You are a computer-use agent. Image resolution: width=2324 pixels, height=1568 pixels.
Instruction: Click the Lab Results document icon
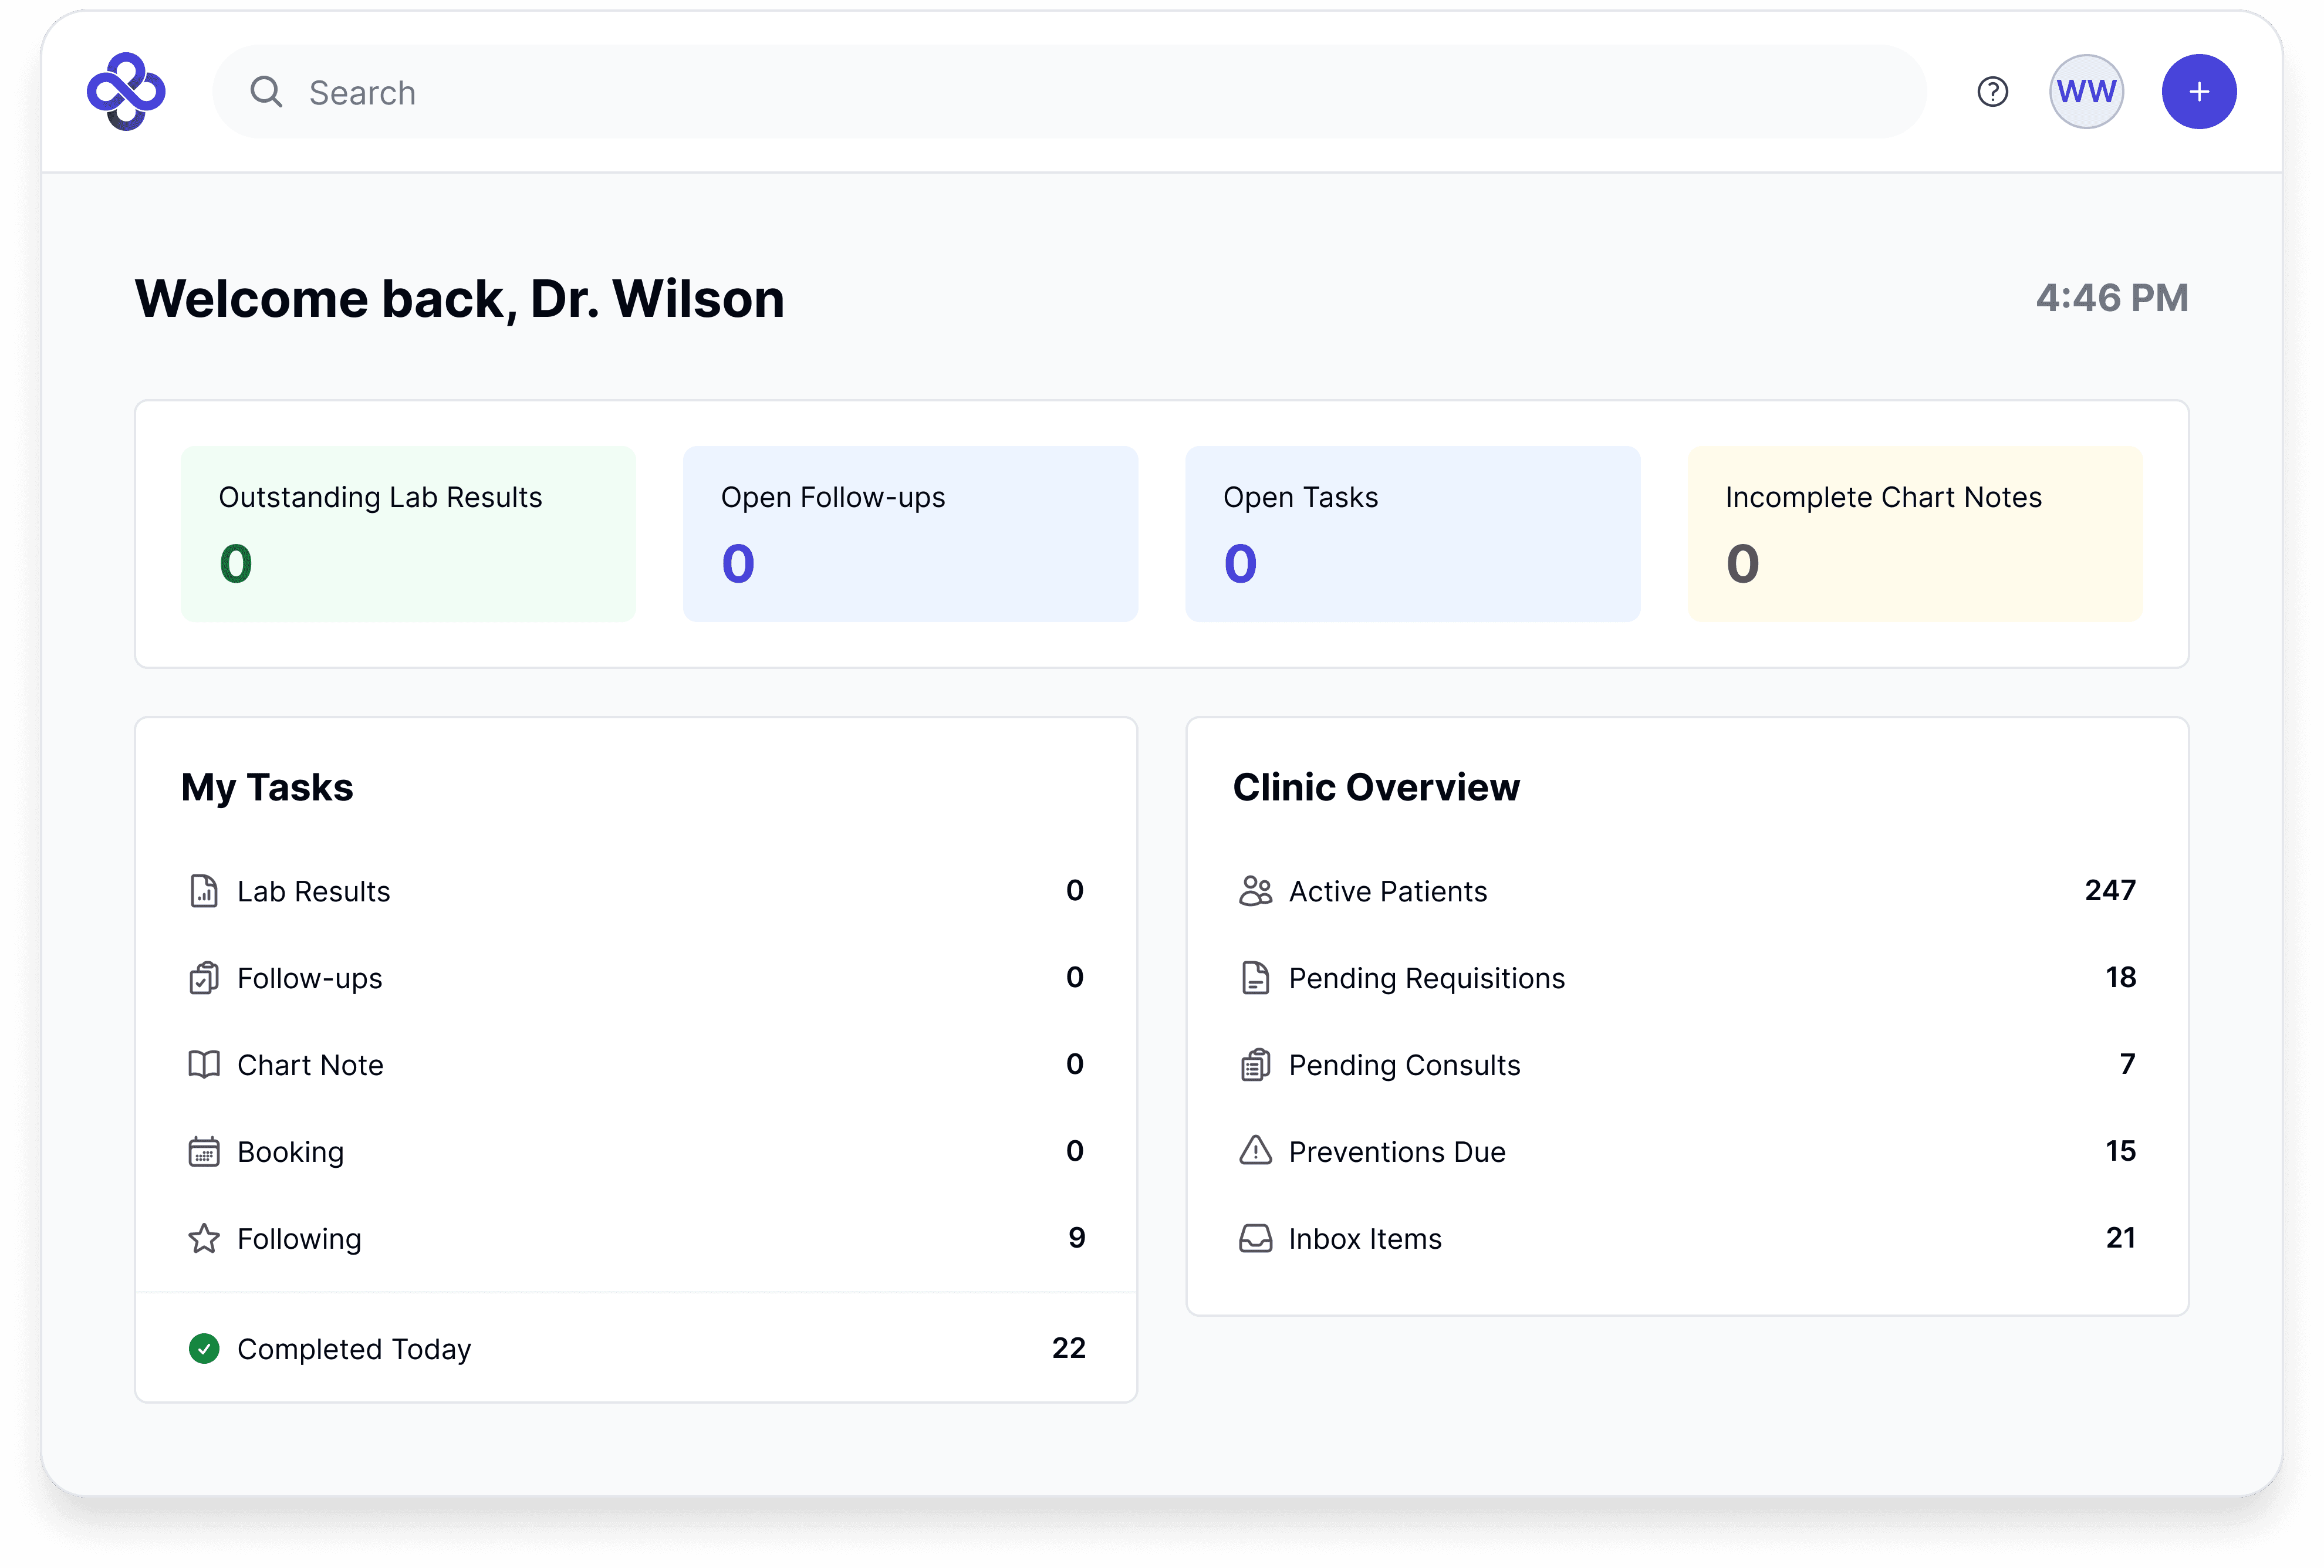coord(204,891)
